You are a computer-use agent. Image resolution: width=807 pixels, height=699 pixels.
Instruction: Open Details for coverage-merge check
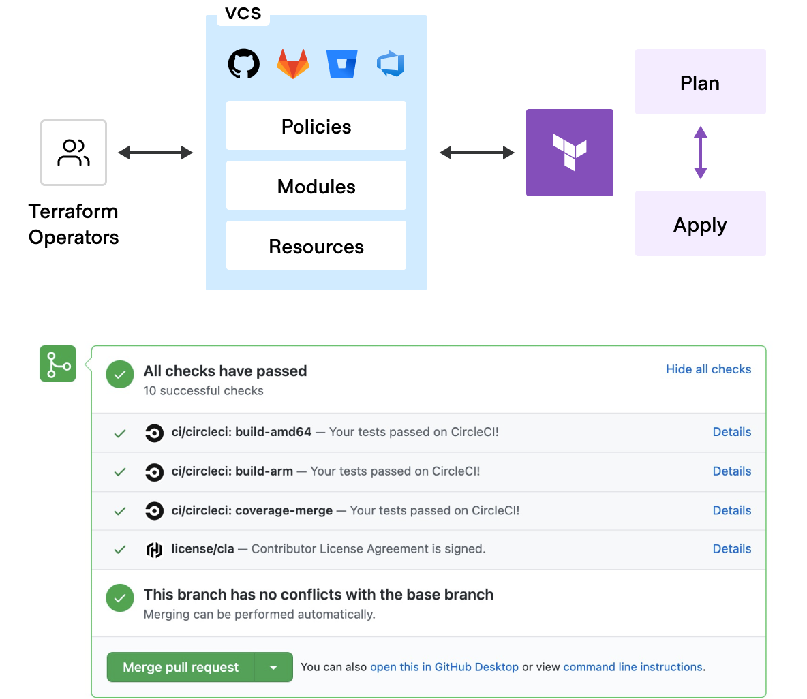click(x=731, y=511)
